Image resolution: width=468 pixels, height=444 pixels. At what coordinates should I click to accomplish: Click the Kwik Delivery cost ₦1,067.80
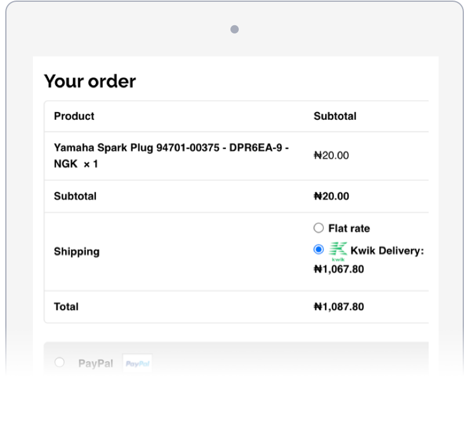(339, 270)
